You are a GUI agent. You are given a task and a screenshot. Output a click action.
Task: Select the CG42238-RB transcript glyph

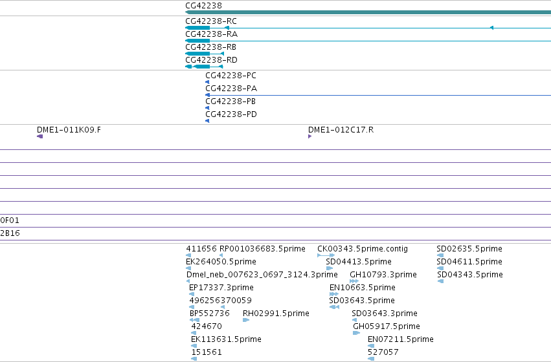coord(205,54)
